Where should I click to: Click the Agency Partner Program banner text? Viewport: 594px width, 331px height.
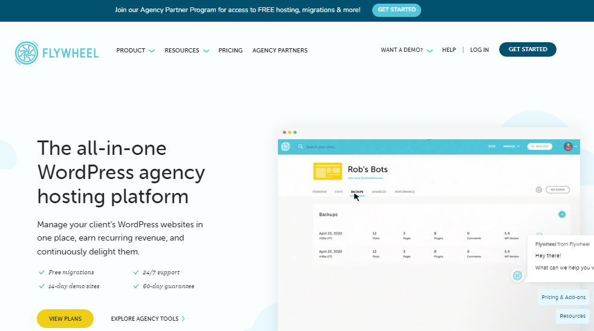click(237, 10)
